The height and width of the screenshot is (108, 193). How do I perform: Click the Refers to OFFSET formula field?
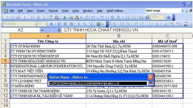98,83
